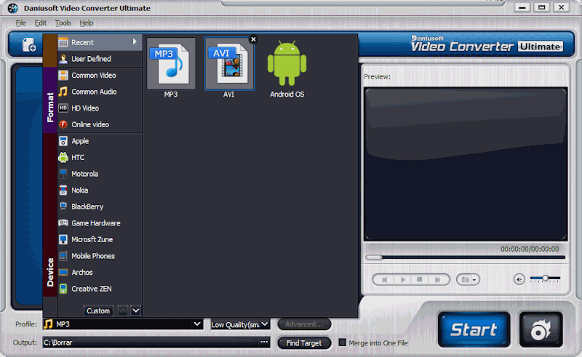582x357 pixels.
Task: Open the Tools menu
Action: coord(63,23)
